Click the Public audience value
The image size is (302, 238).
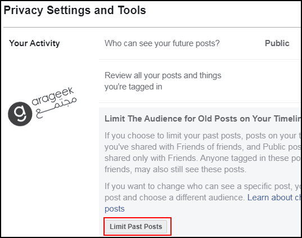pyautogui.click(x=277, y=43)
